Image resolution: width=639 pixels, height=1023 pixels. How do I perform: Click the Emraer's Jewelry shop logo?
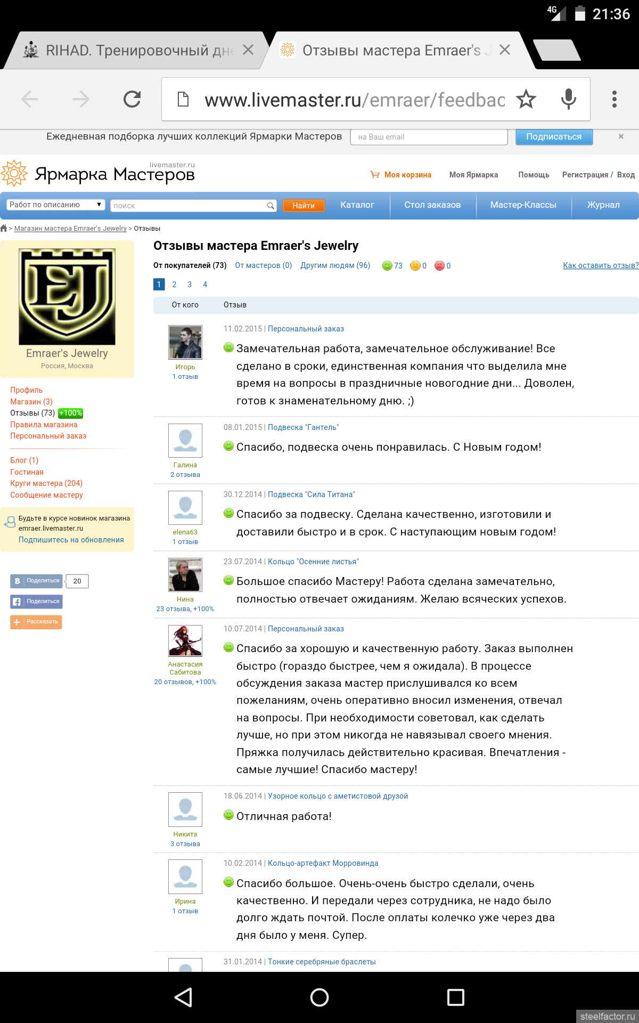[67, 297]
